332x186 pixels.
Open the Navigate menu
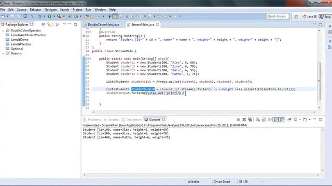click(50, 10)
